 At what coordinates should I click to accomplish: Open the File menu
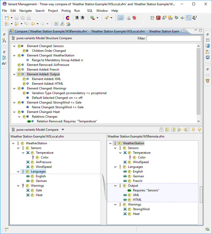tap(4, 11)
